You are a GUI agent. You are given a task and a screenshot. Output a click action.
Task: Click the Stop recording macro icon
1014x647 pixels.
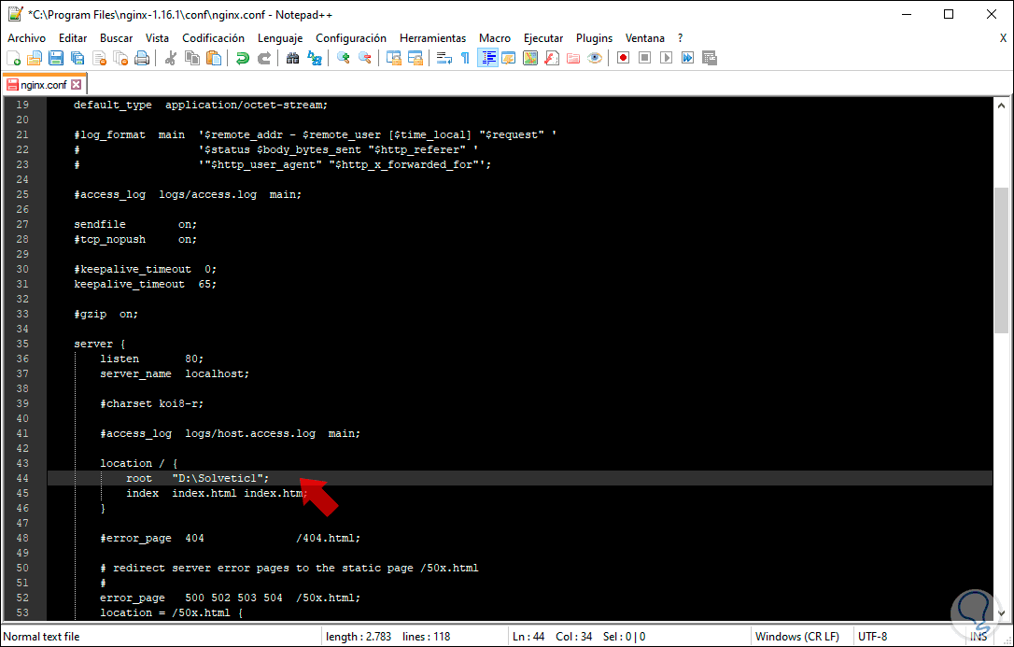pyautogui.click(x=645, y=58)
